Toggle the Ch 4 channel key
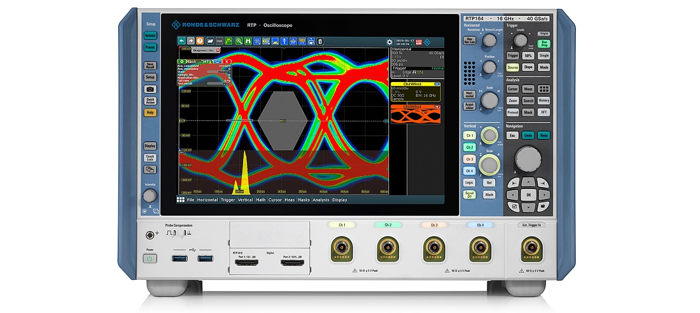 (x=469, y=171)
